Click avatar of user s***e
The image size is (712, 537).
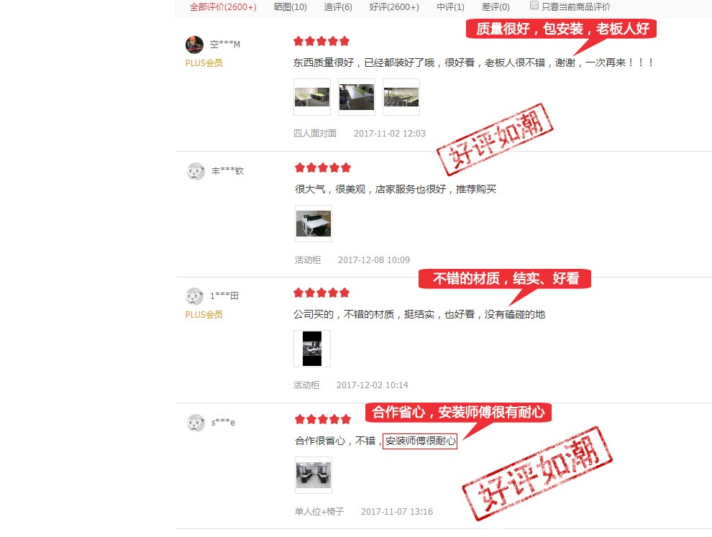196,423
